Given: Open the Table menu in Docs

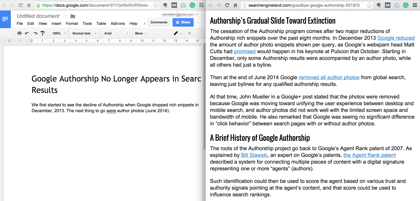Looking at the screenshot, I should (x=101, y=23).
